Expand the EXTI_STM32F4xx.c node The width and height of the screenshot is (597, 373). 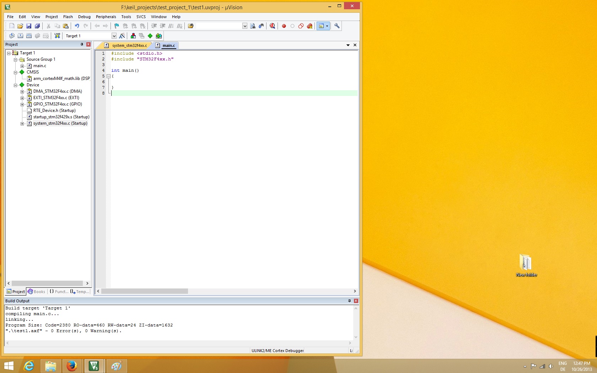22,98
